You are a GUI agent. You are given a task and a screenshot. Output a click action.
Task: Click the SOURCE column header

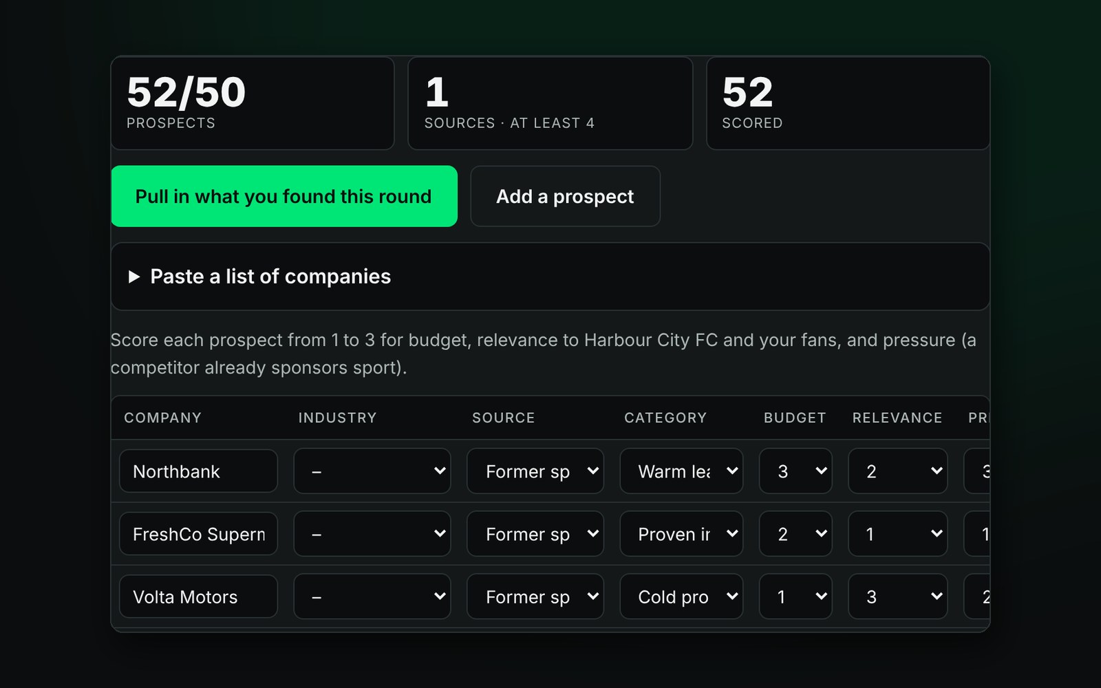tap(503, 418)
